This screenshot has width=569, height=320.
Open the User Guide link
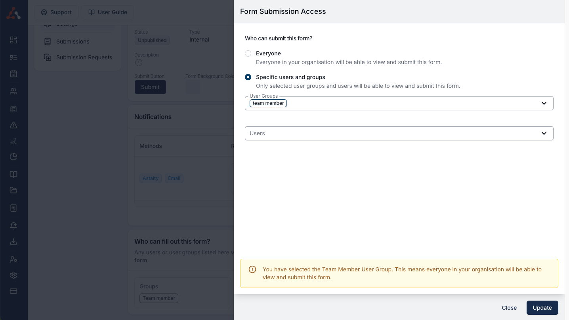click(108, 12)
